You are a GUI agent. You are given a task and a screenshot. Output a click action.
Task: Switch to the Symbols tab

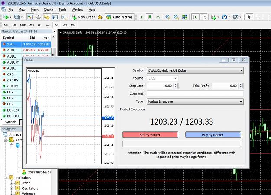coord(10,122)
